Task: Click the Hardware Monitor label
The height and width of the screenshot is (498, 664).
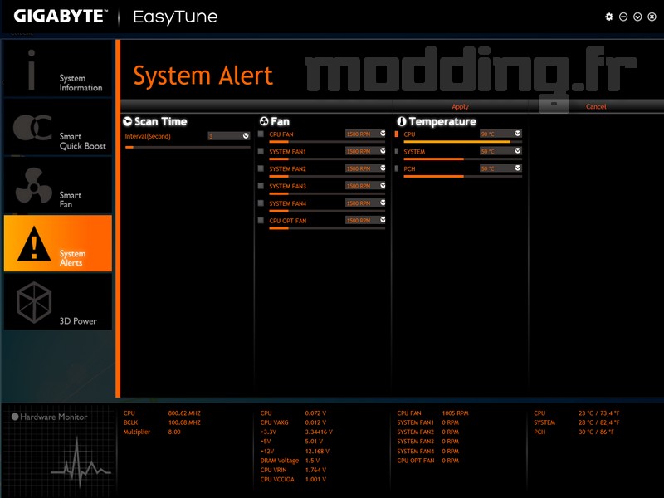Action: point(54,417)
